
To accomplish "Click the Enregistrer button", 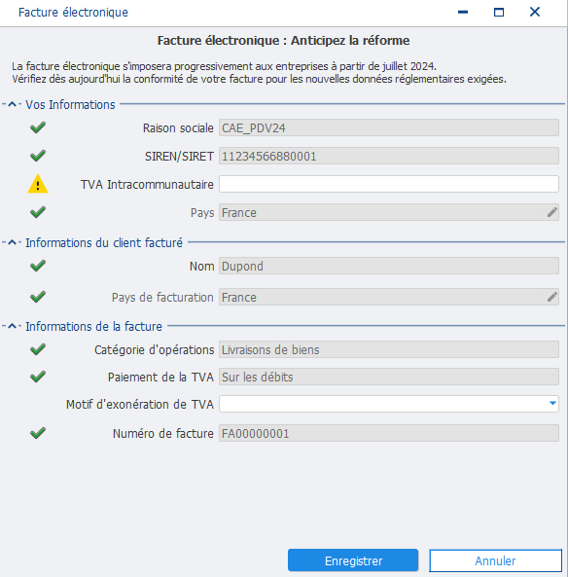I will point(353,560).
